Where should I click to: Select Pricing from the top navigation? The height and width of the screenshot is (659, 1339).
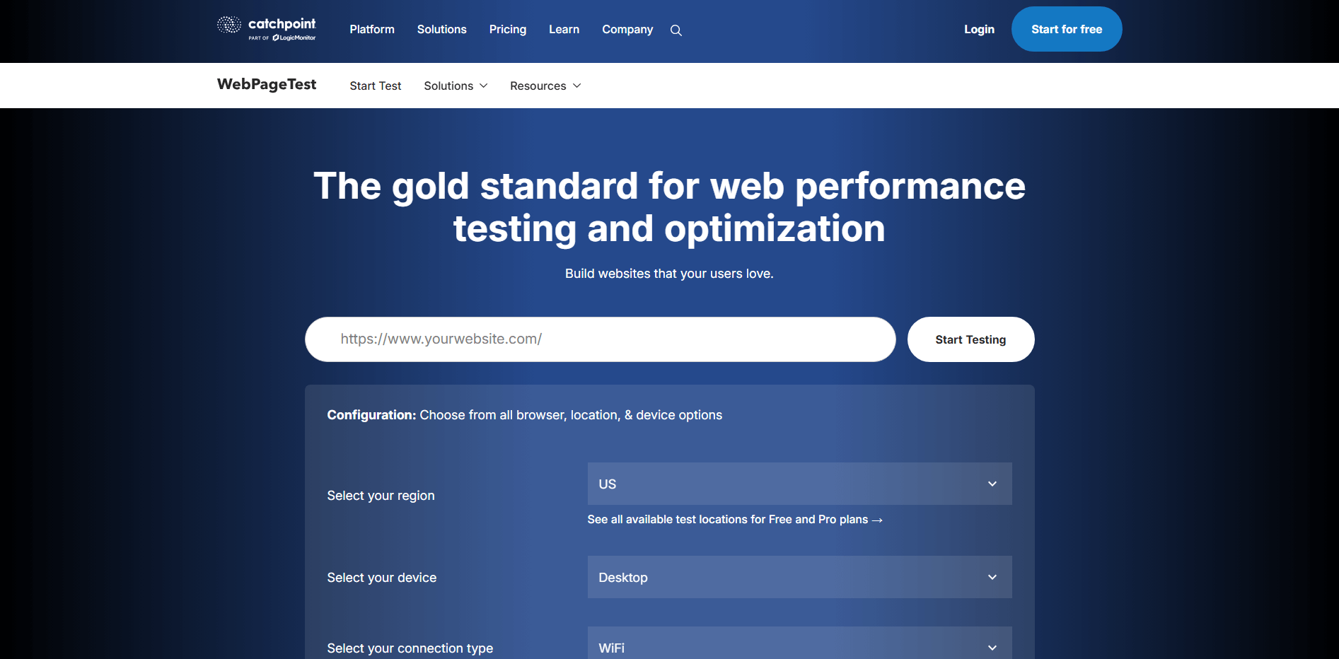[507, 29]
